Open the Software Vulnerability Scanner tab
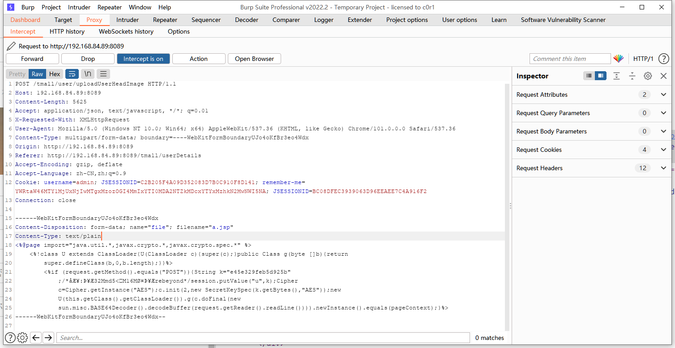675x348 pixels. point(563,20)
